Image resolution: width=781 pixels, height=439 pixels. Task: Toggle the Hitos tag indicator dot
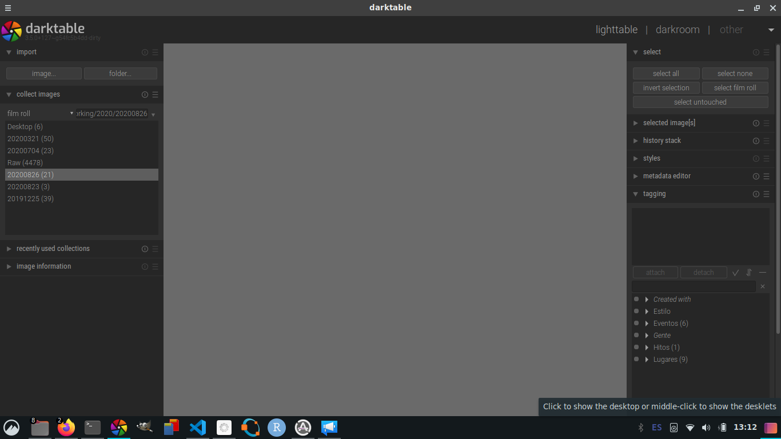[x=636, y=347]
